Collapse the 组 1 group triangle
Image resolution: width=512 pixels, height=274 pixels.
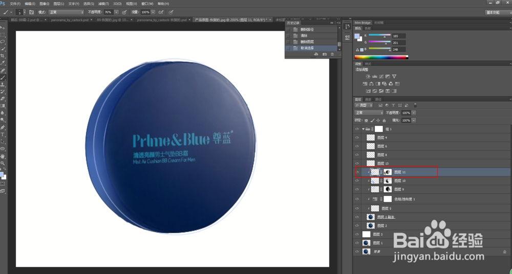pos(363,129)
